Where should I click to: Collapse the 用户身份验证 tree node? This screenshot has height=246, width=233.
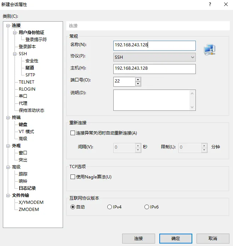(15, 33)
